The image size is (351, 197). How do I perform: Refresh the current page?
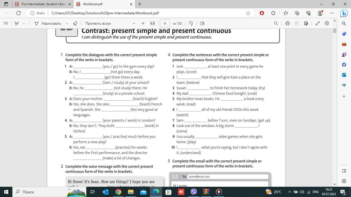pyautogui.click(x=19, y=13)
